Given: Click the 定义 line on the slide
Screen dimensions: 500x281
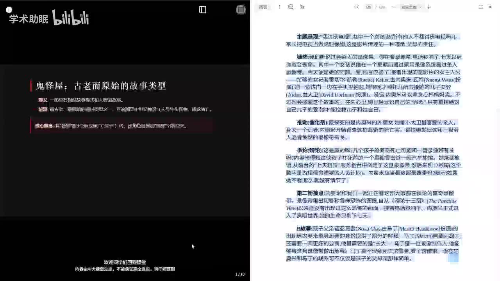Looking at the screenshot, I should tap(80, 100).
